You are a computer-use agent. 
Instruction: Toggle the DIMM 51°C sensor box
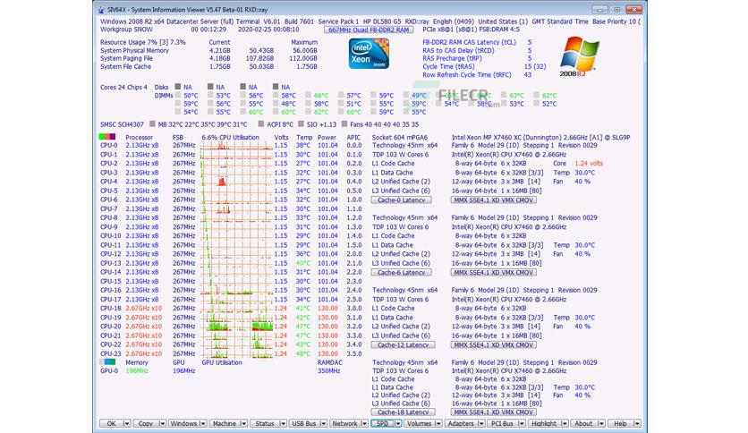tap(341, 104)
